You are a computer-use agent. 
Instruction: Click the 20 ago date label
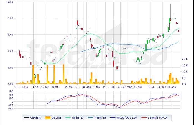point(172,87)
